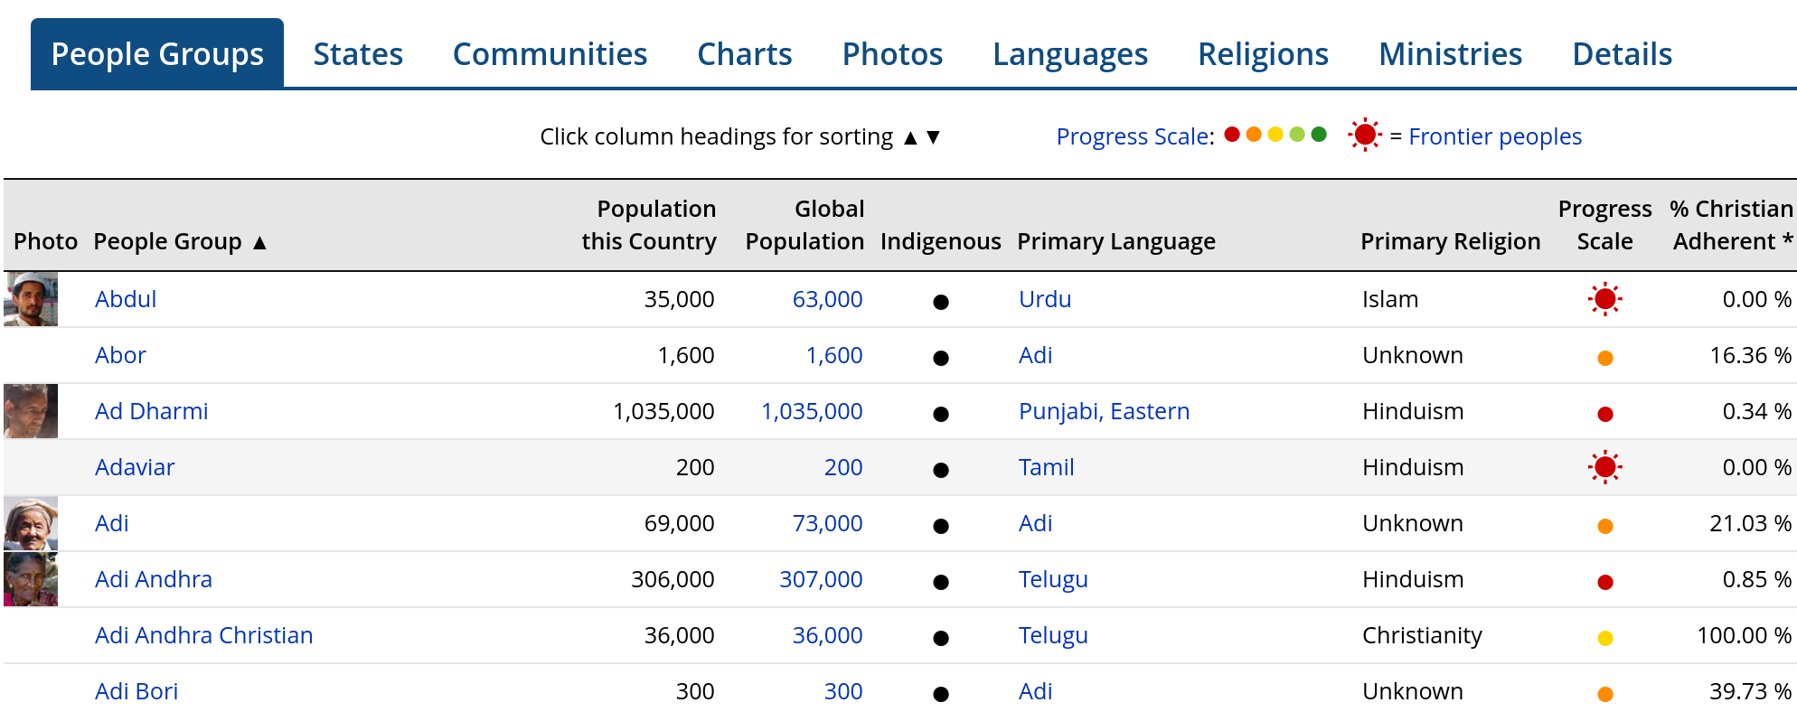
Task: Click the green dot in Progress Scale legend
Action: pos(1319,135)
